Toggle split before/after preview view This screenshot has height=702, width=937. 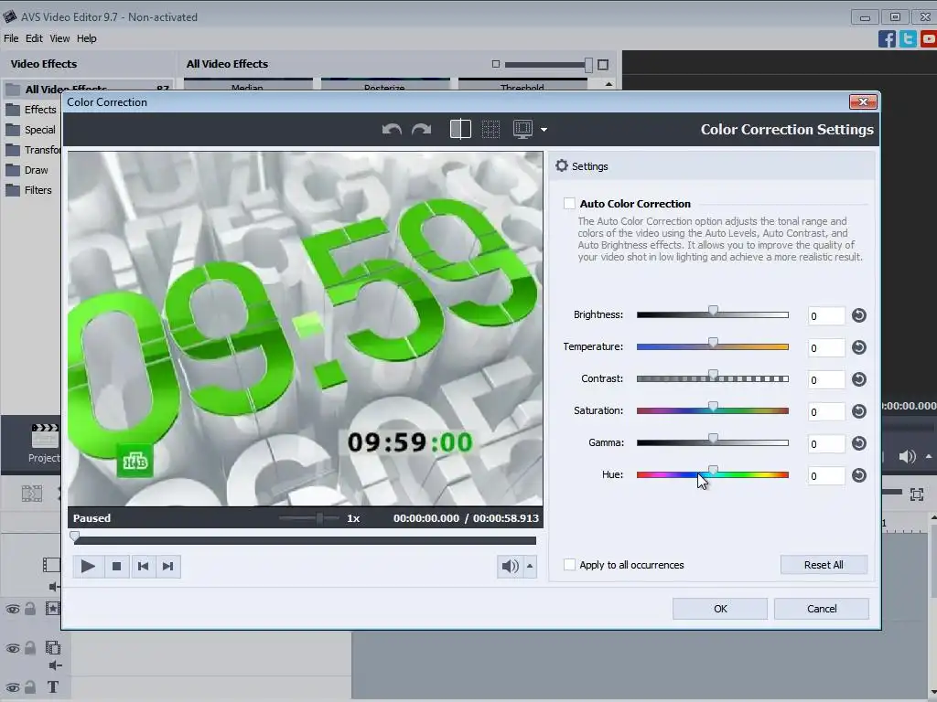coord(460,129)
